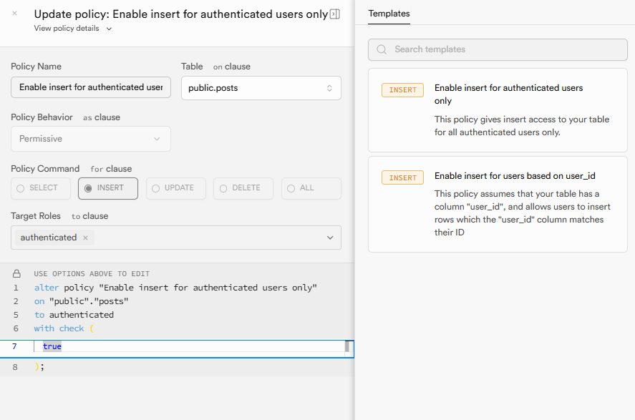Click the closing ');' on line 8
Image resolution: width=635 pixels, height=420 pixels.
[39, 367]
